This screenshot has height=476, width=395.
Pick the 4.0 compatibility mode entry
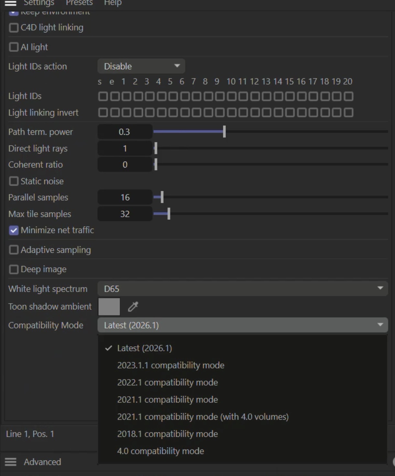click(160, 451)
